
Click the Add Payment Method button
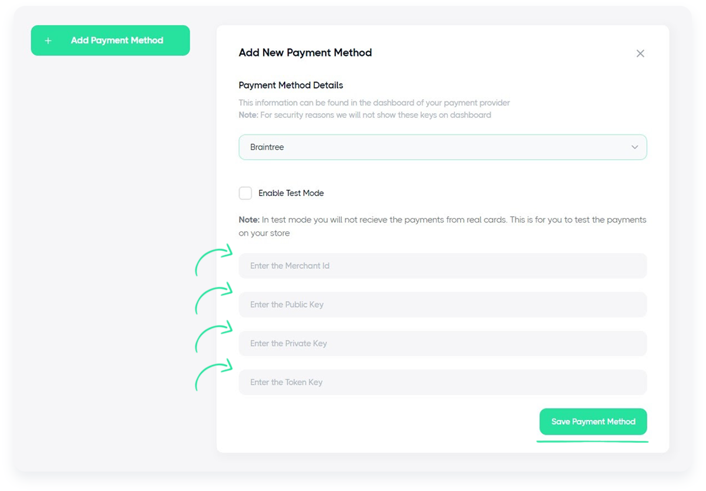click(x=110, y=41)
